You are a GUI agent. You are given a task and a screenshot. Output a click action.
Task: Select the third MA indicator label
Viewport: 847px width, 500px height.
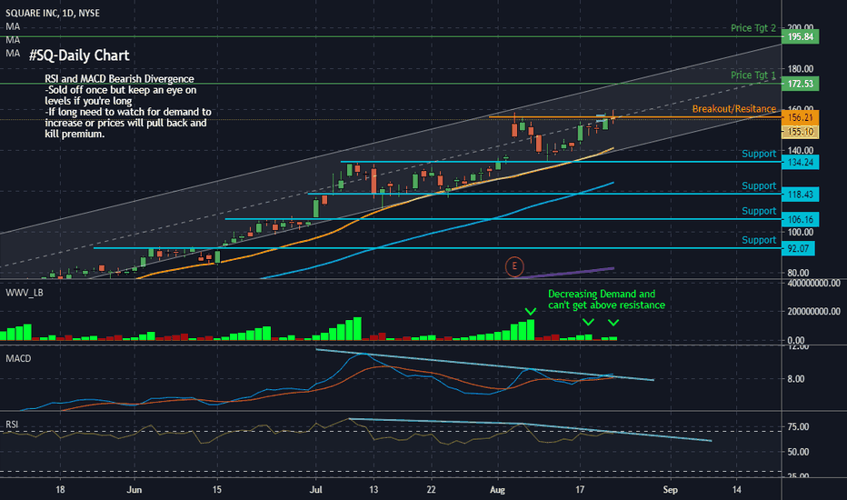click(13, 54)
